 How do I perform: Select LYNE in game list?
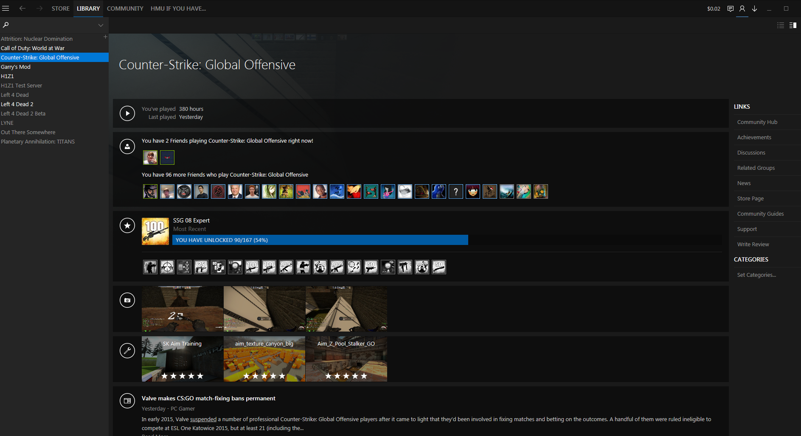(54, 123)
